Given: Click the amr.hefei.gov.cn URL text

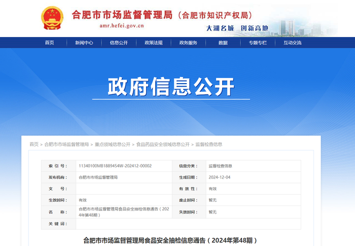Looking at the screenshot, I should (x=122, y=25).
